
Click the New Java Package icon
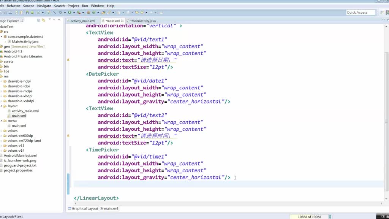(x=88, y=13)
